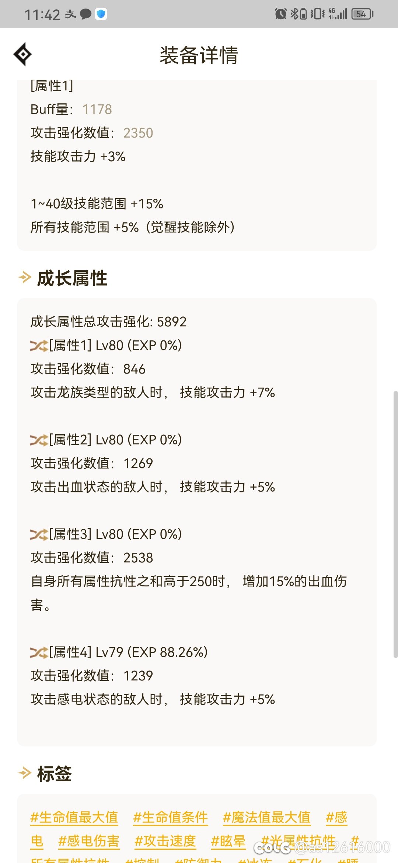Viewport: 398px width, 863px height.
Task: Open the #攻击速度 tag
Action: (x=165, y=841)
